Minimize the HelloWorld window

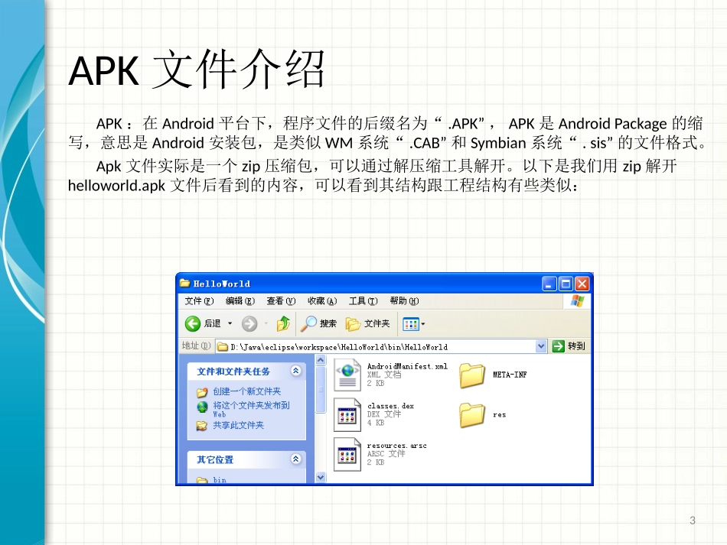point(549,284)
